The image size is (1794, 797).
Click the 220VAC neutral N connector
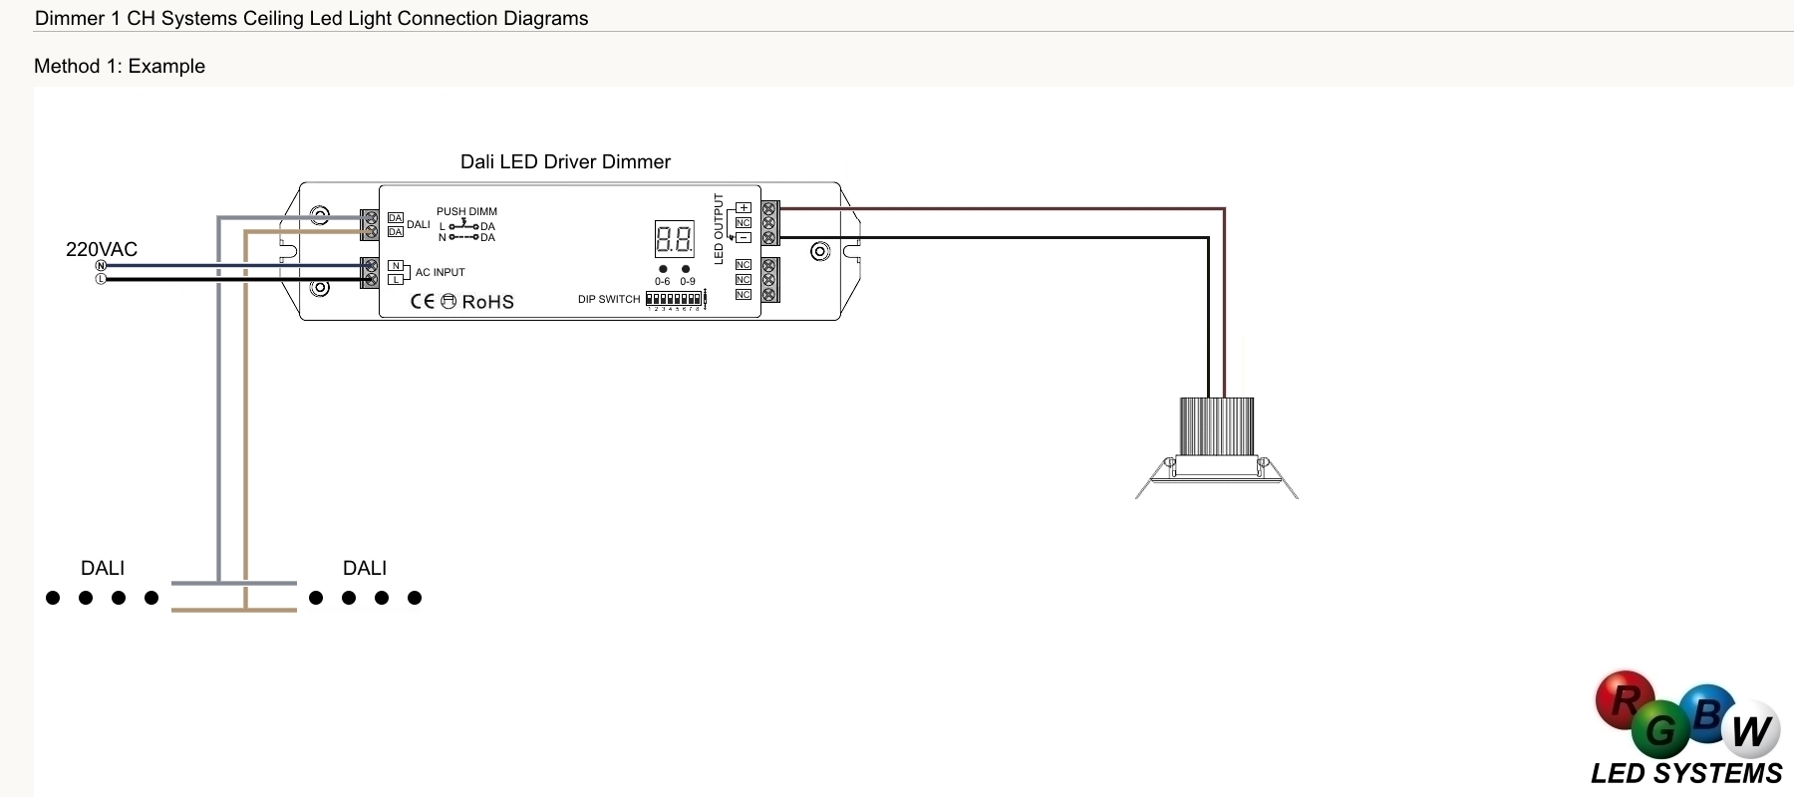tap(101, 266)
